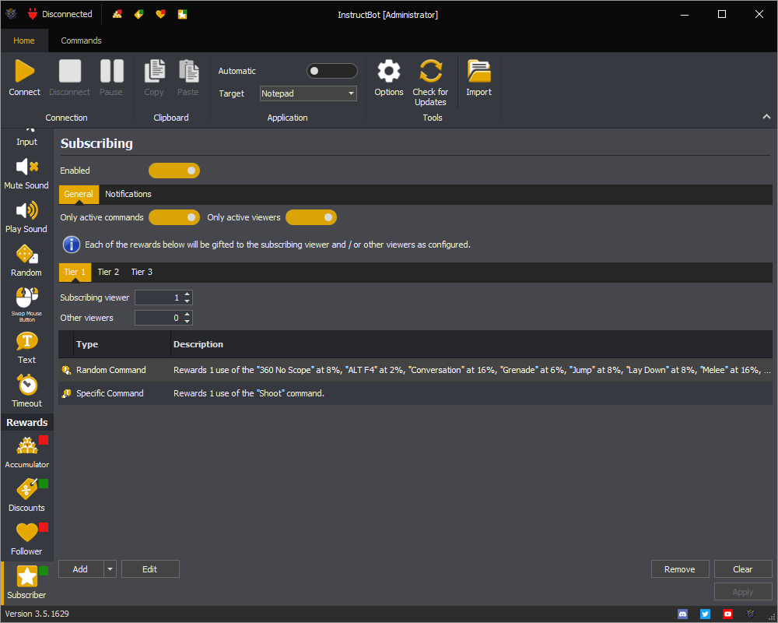Open the Target Notepad dropdown
This screenshot has height=623, width=778.
[308, 93]
